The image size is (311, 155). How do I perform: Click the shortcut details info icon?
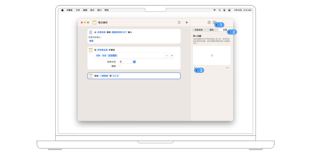214,22
